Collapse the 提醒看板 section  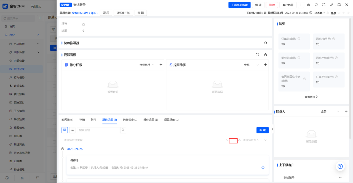click(x=266, y=55)
